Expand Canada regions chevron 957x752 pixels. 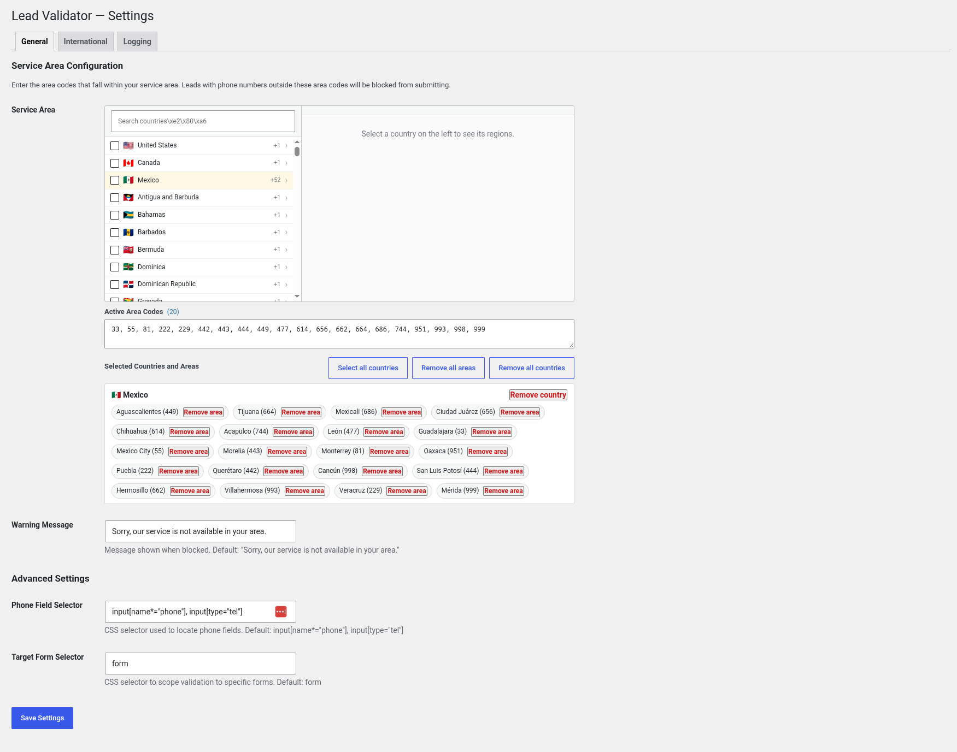click(x=286, y=163)
